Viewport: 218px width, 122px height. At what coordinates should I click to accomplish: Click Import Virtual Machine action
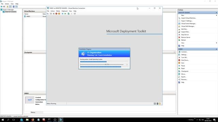[x=188, y=18]
